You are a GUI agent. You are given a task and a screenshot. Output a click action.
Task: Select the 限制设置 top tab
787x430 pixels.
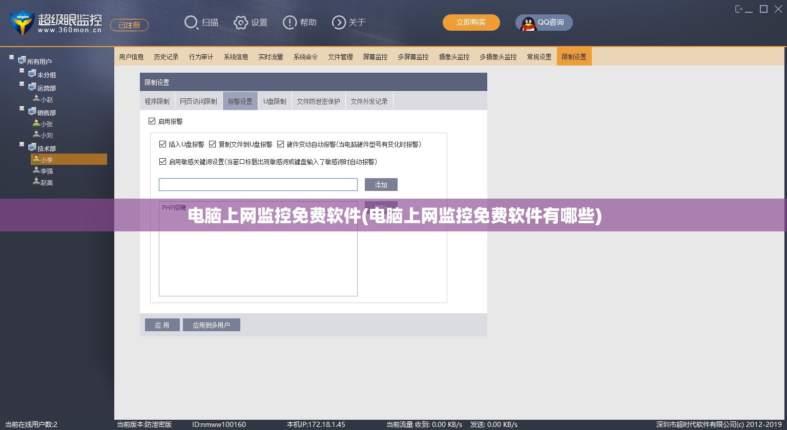point(574,57)
